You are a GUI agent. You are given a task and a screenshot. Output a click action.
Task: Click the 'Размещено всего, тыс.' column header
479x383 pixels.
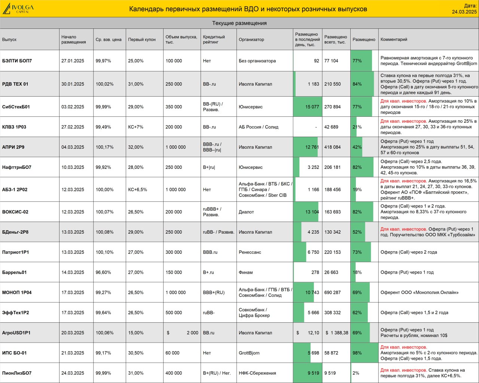336,39
